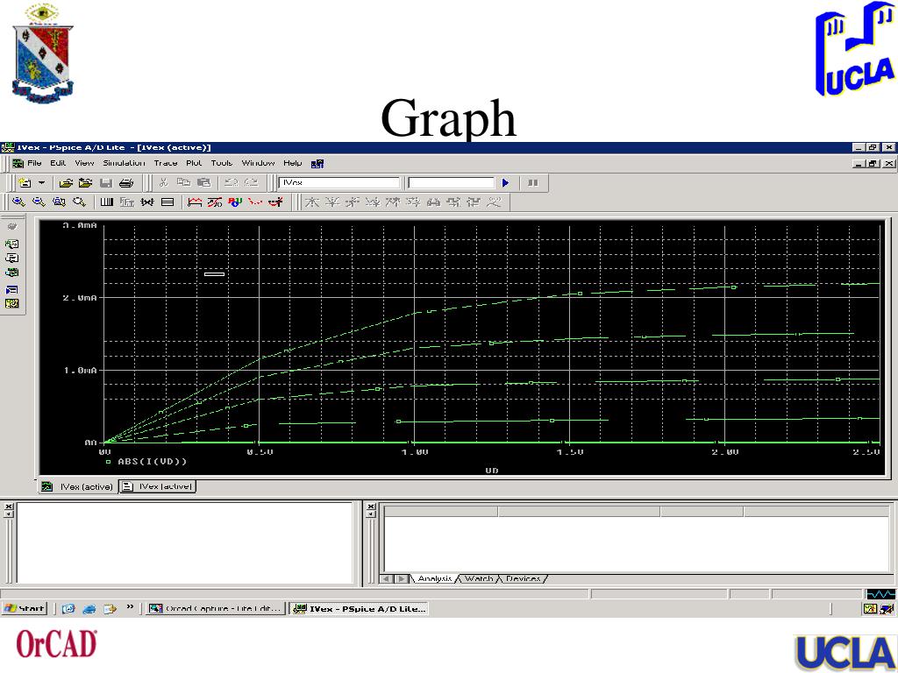Click the Pause simulation button
This screenshot has width=898, height=673.
(532, 182)
